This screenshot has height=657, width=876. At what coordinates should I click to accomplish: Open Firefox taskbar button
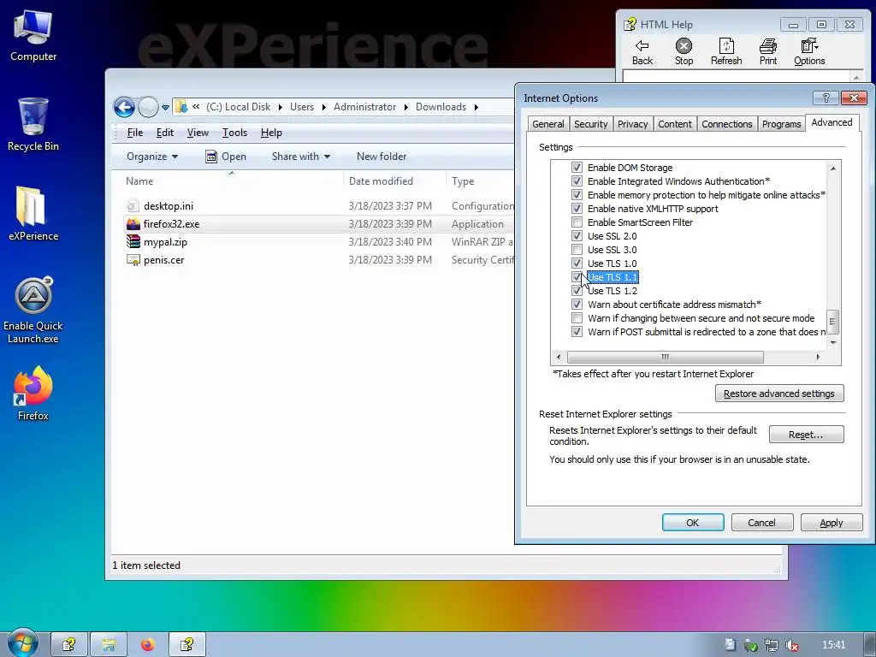[148, 645]
